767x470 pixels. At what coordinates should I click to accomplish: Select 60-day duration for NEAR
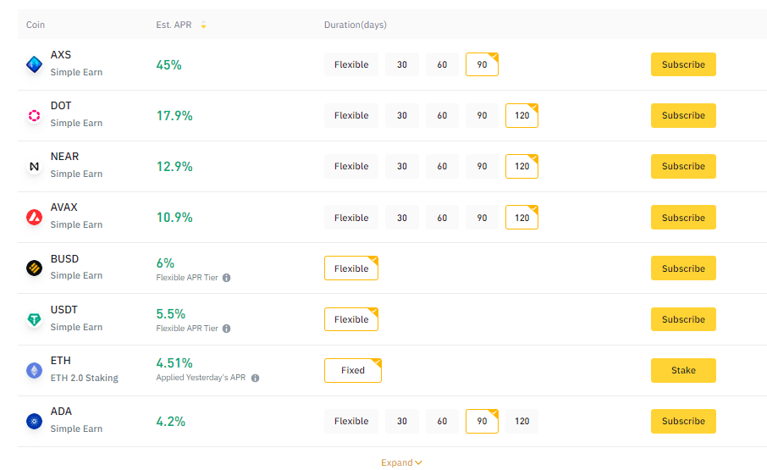(442, 166)
